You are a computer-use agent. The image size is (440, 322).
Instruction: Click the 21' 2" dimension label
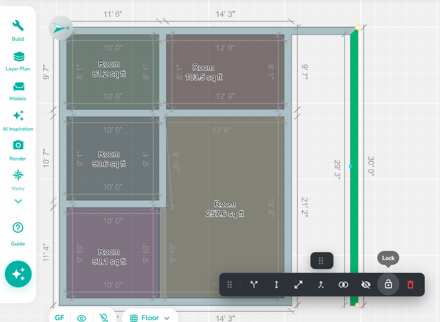click(x=305, y=207)
